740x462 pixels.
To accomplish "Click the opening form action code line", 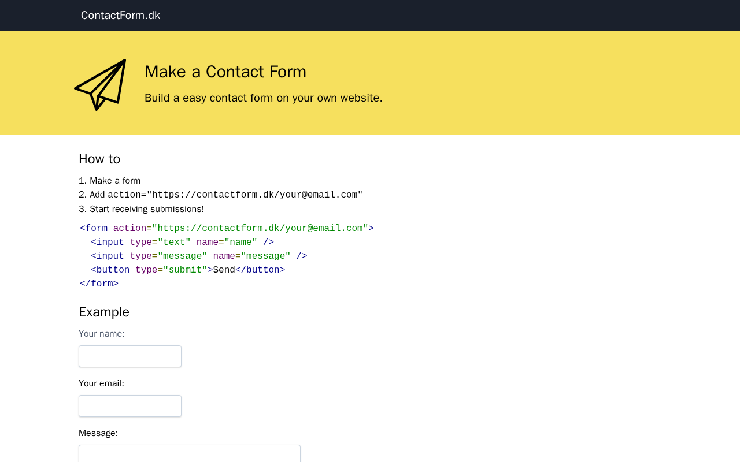I will coord(227,228).
